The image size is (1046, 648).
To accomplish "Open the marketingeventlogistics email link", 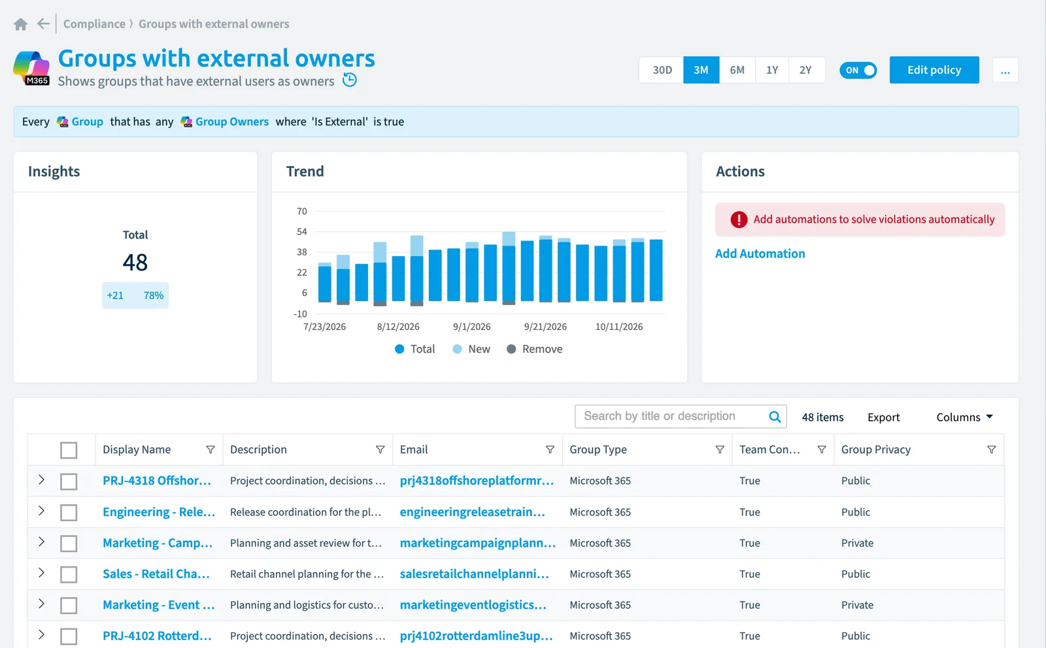I will 473,605.
